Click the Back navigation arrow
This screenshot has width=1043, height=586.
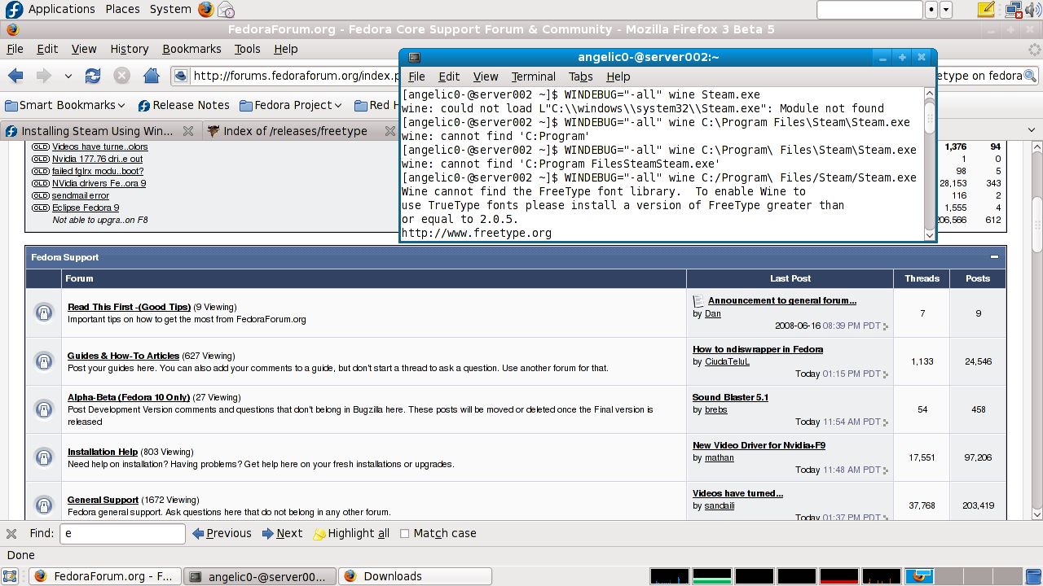pos(14,76)
